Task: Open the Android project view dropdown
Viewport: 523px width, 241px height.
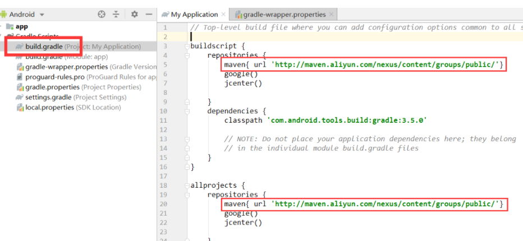Action: pyautogui.click(x=22, y=15)
